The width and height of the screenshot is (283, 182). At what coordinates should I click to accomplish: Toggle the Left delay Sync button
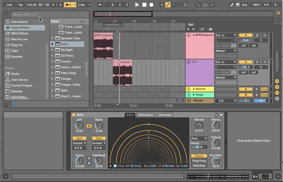(x=79, y=138)
